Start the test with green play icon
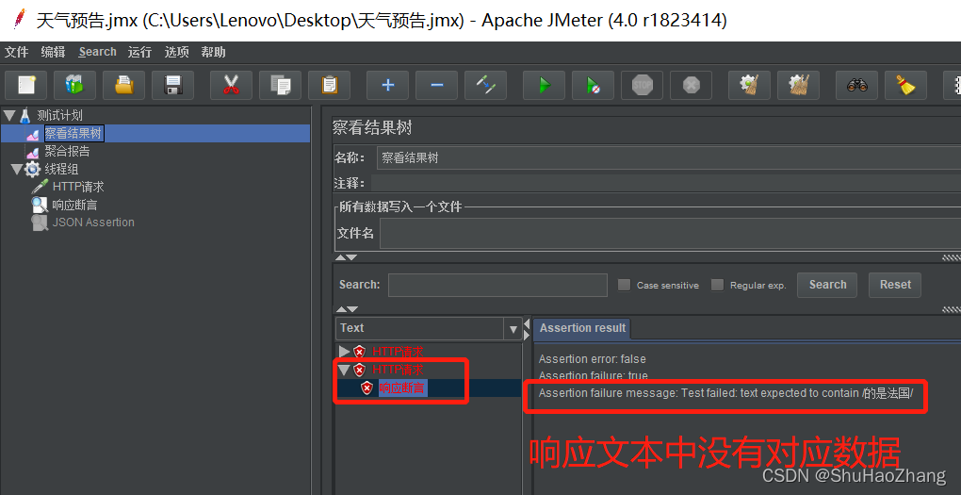The width and height of the screenshot is (961, 495). tap(544, 85)
